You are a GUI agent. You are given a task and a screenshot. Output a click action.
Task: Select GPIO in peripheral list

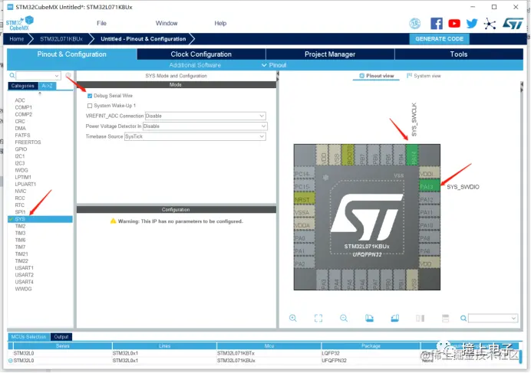[x=21, y=149]
